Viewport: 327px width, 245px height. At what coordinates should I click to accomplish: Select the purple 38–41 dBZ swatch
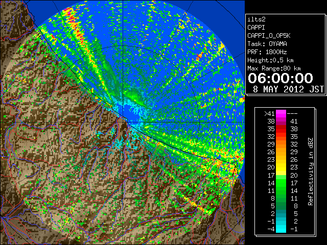tap(281, 121)
